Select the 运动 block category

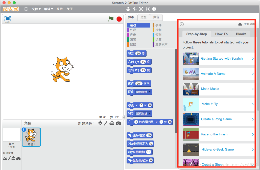coord(139,25)
